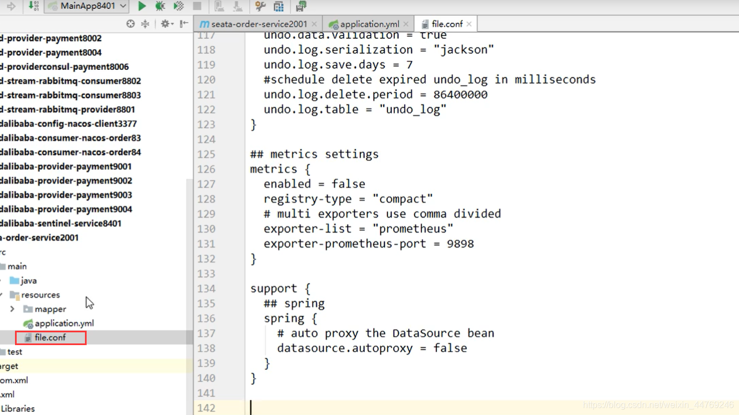Click the build (binary down arrow) toolbar icon

[33, 6]
